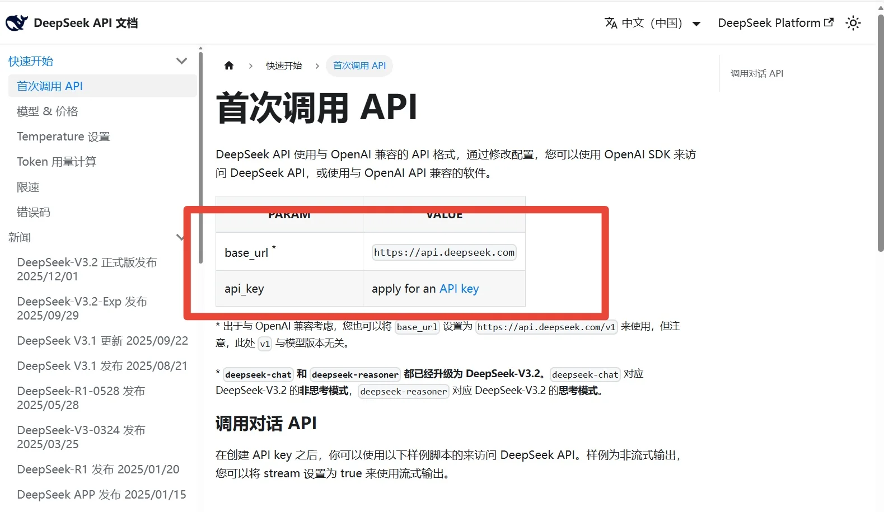Click the https://api.deepseek.com value cell

pyautogui.click(x=444, y=252)
